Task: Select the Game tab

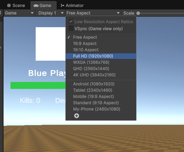Action: click(x=43, y=6)
